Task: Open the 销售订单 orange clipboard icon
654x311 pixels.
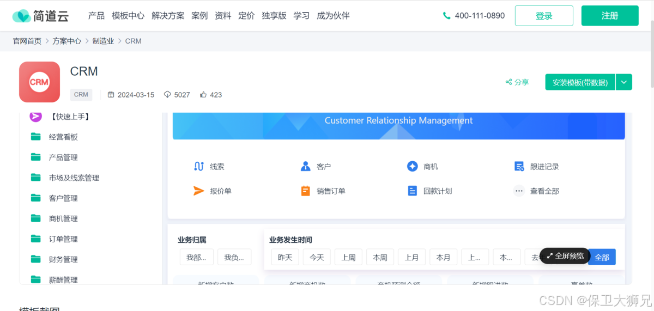Action: point(305,191)
